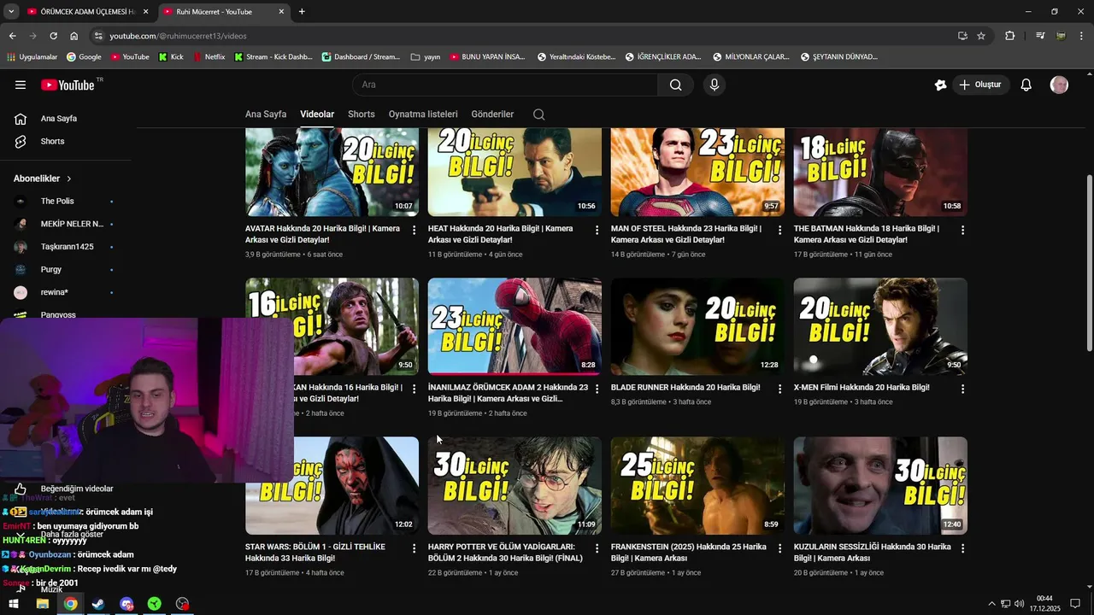
Task: Open Chrome tab search dropdown arrow
Action: tap(11, 11)
